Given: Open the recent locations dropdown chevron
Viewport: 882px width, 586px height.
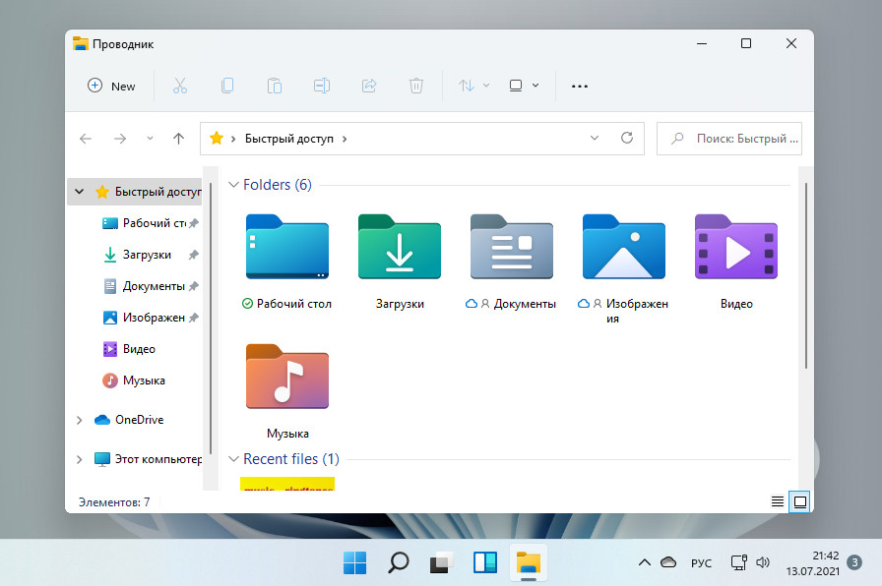Looking at the screenshot, I should pyautogui.click(x=150, y=139).
